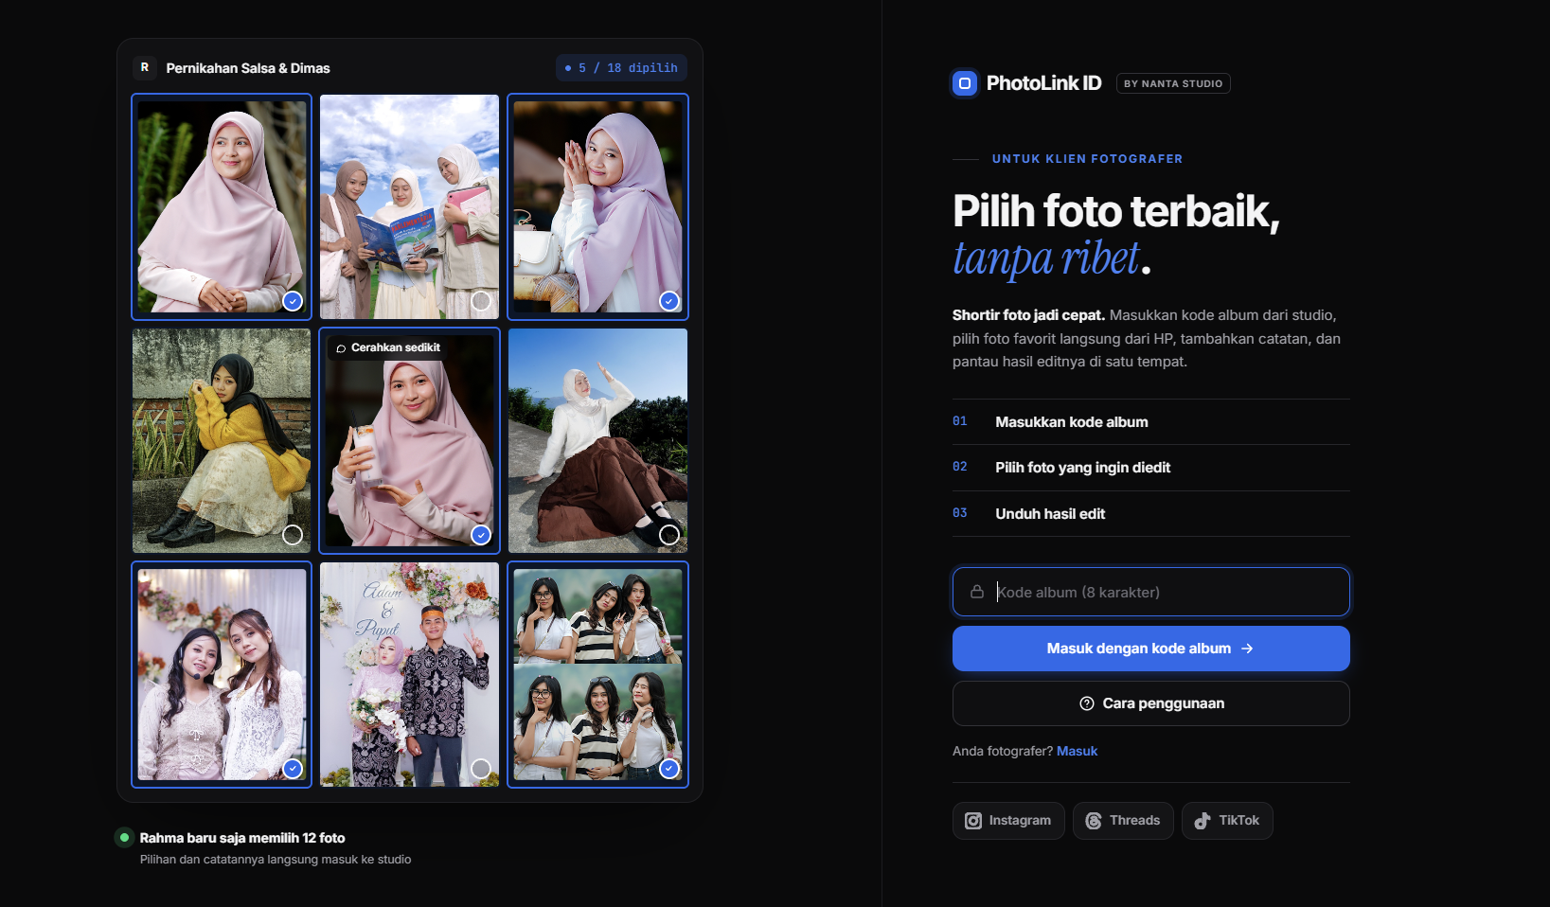Open the Cara penggunaan guide
1550x907 pixels.
pyautogui.click(x=1150, y=703)
